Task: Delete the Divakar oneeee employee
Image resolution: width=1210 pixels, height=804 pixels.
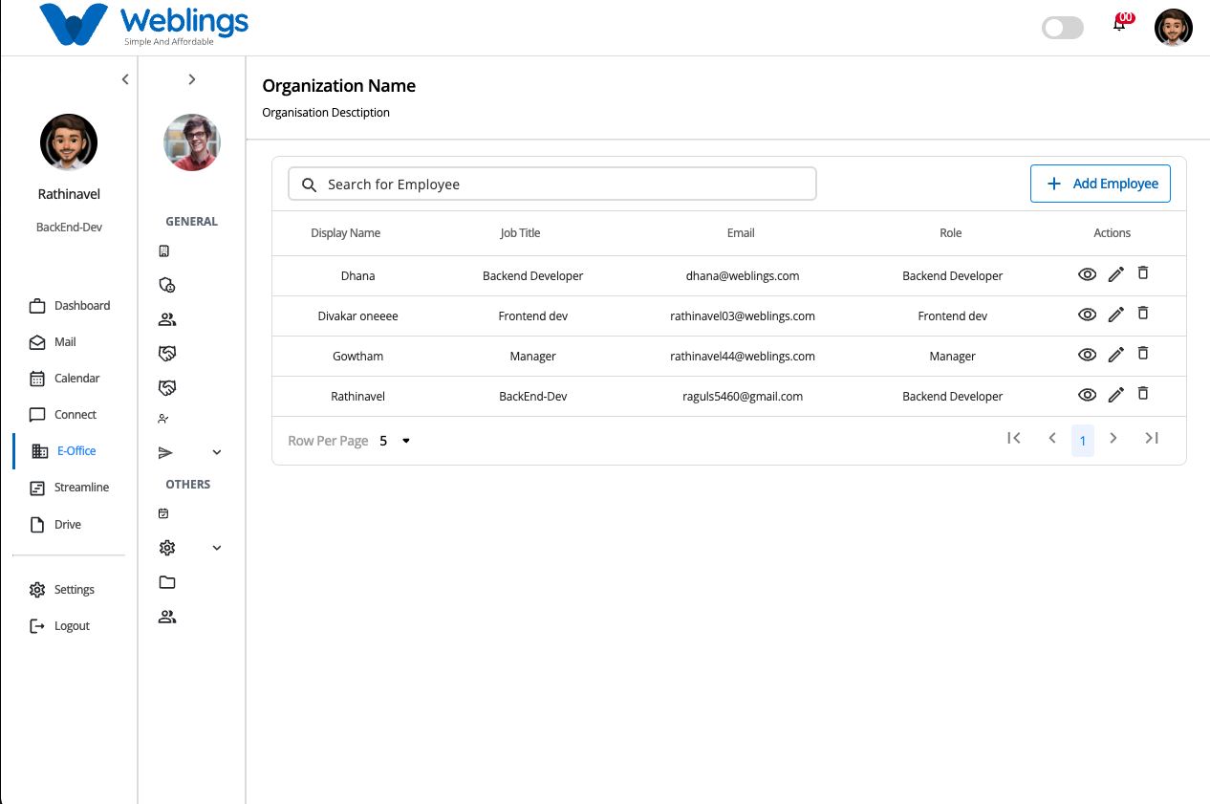Action: (1142, 314)
